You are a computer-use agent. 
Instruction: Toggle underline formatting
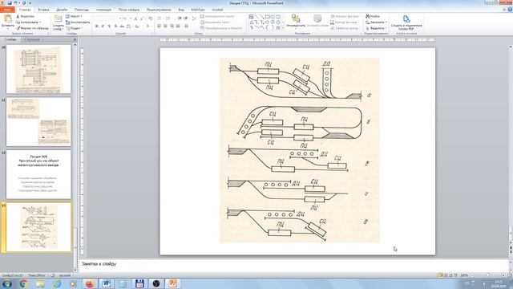click(x=109, y=26)
